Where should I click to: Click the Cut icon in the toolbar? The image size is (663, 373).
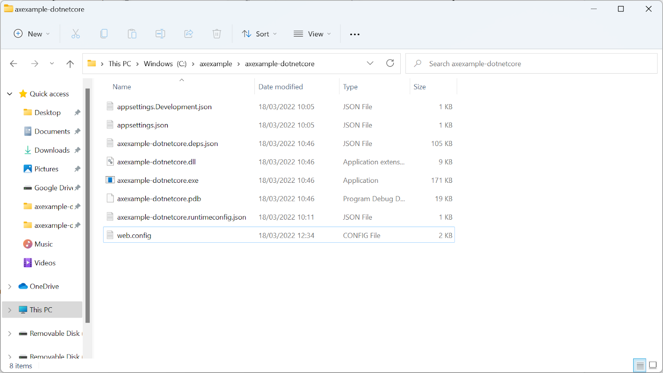pos(75,33)
